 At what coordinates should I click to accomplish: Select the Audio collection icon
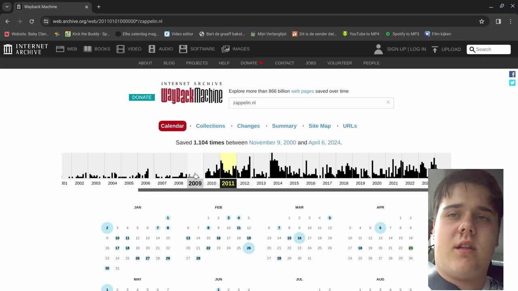(x=151, y=48)
